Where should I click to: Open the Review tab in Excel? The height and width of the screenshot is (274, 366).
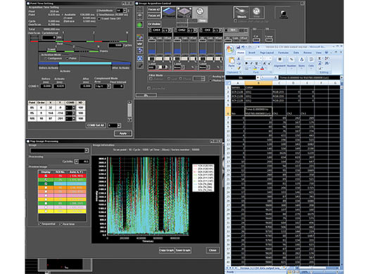308,53
